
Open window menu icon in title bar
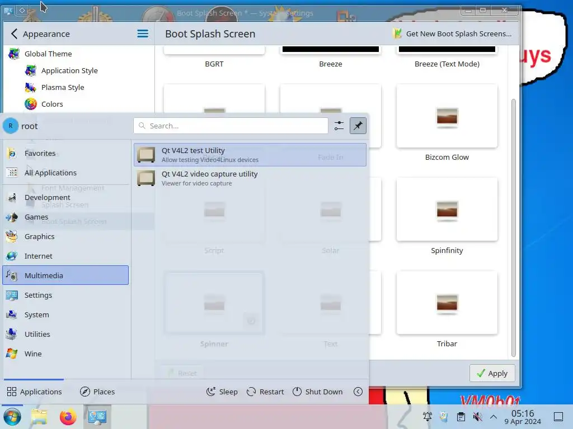tap(8, 11)
